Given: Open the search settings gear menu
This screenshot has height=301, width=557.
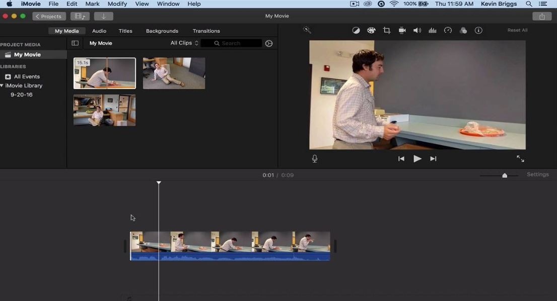Looking at the screenshot, I should [268, 43].
